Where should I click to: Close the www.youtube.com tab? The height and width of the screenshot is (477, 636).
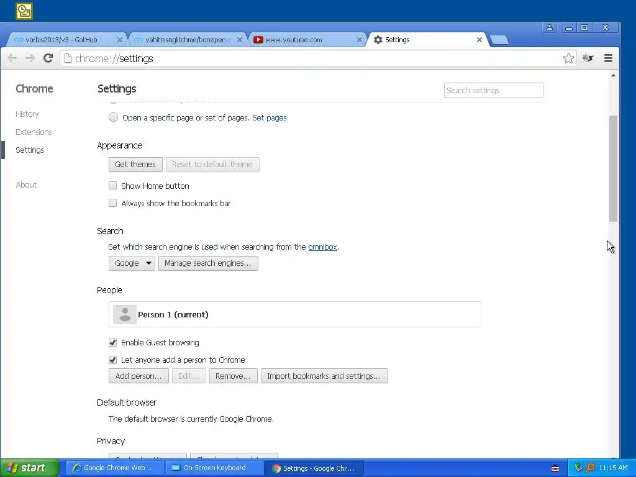[x=360, y=40]
